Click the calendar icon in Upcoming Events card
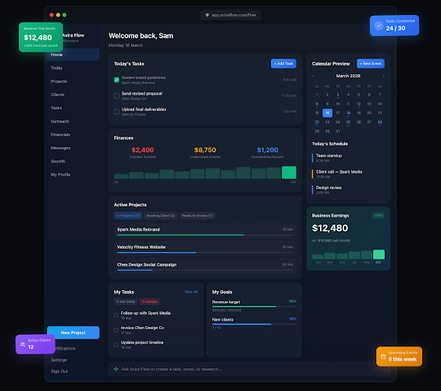 pos(383,357)
